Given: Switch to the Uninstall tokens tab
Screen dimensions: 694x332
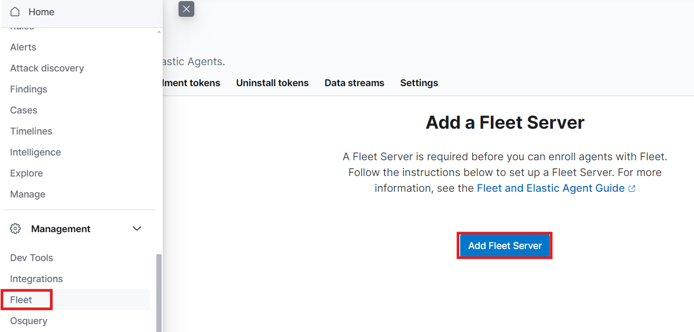Looking at the screenshot, I should (x=272, y=83).
